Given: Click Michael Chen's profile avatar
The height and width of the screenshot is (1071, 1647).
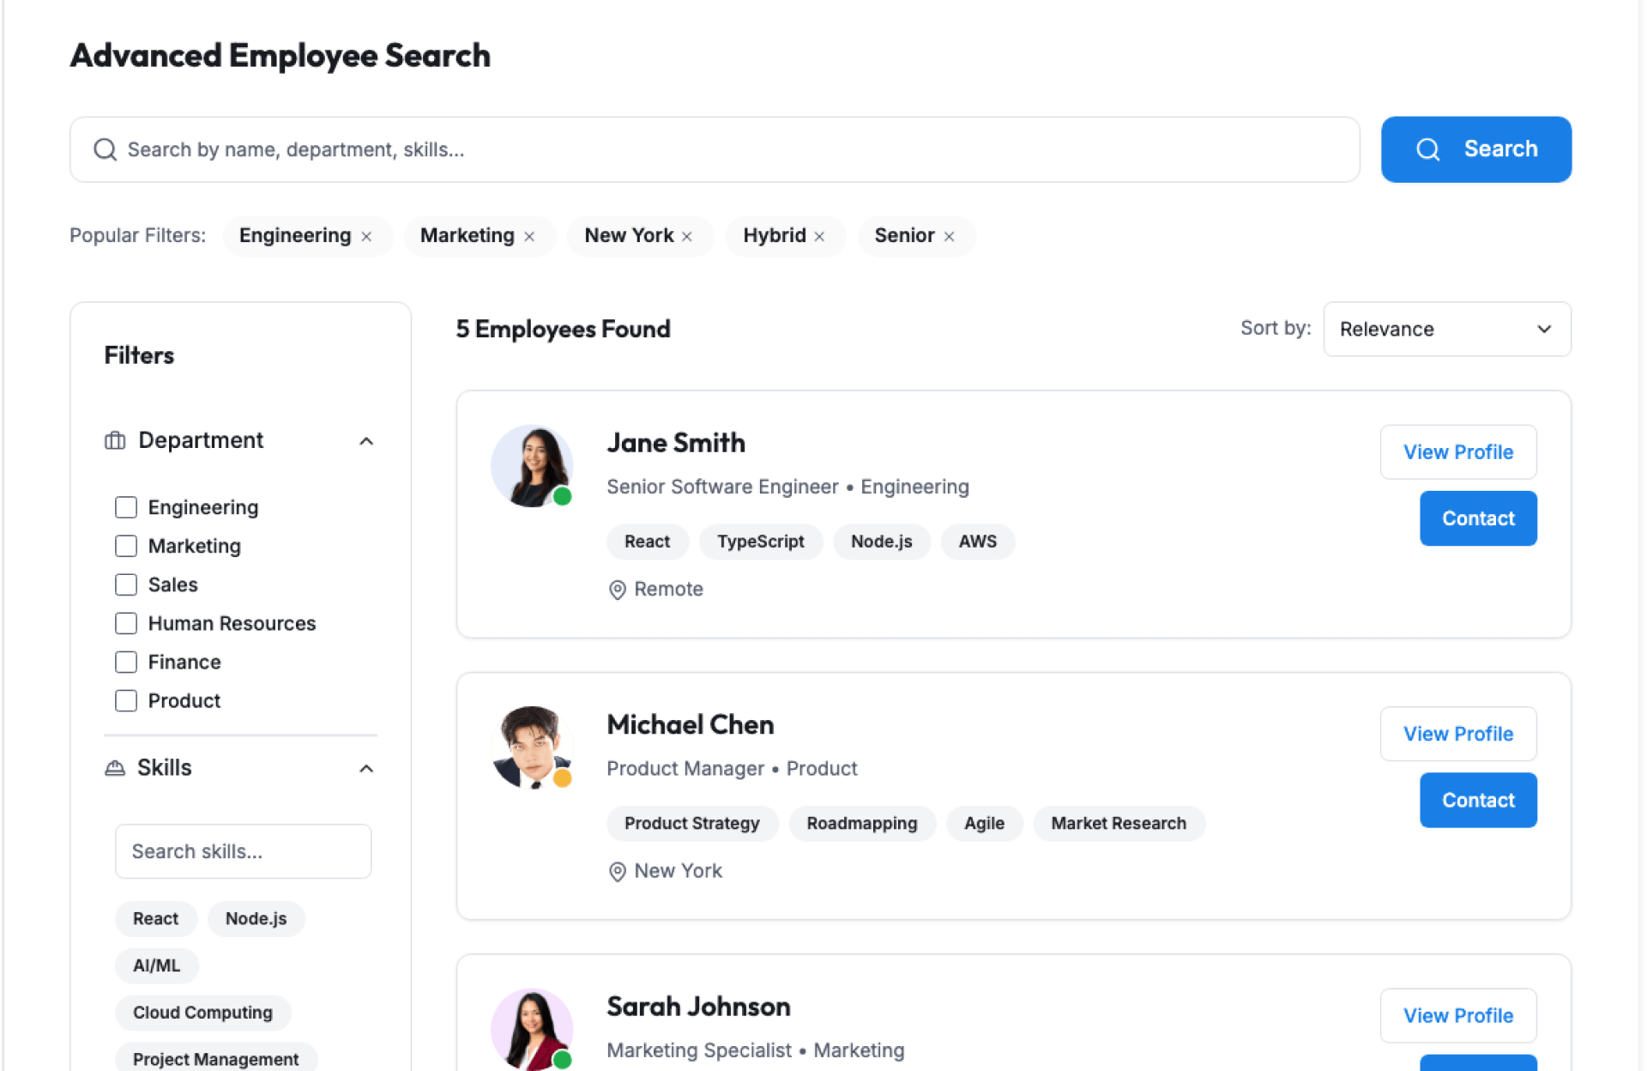Looking at the screenshot, I should coord(532,747).
